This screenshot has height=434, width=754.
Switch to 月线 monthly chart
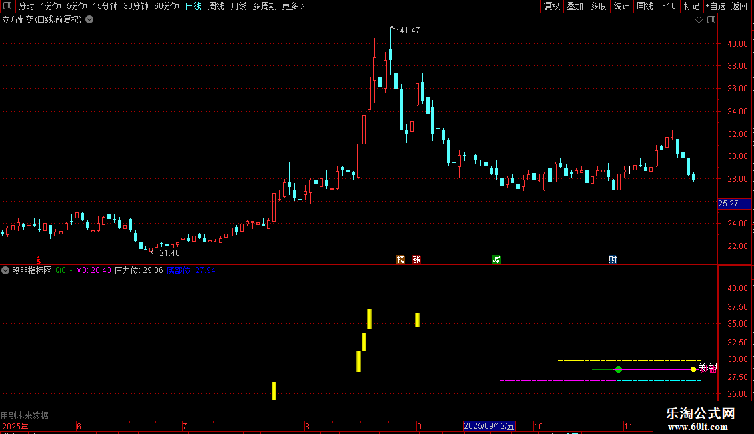point(238,6)
